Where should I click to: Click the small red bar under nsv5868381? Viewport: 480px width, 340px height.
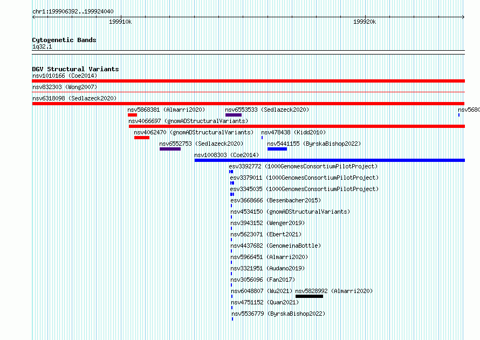click(132, 115)
